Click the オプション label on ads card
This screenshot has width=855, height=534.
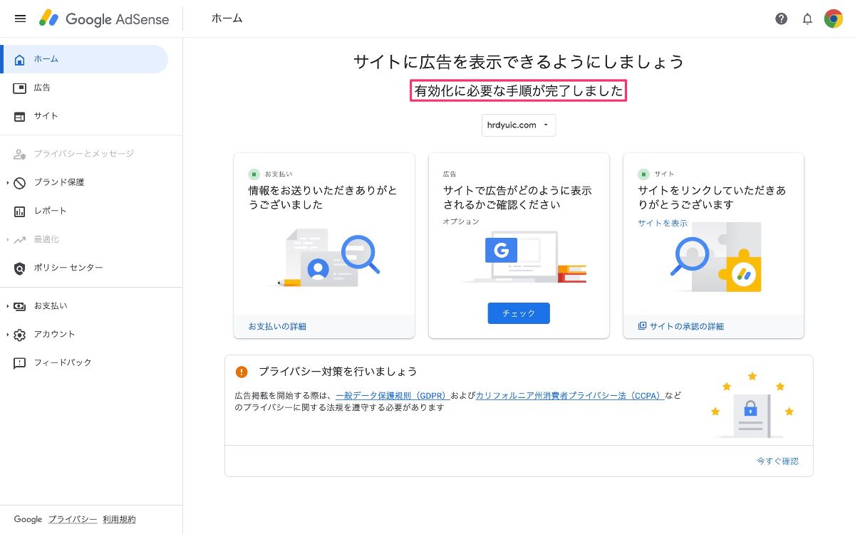461,221
